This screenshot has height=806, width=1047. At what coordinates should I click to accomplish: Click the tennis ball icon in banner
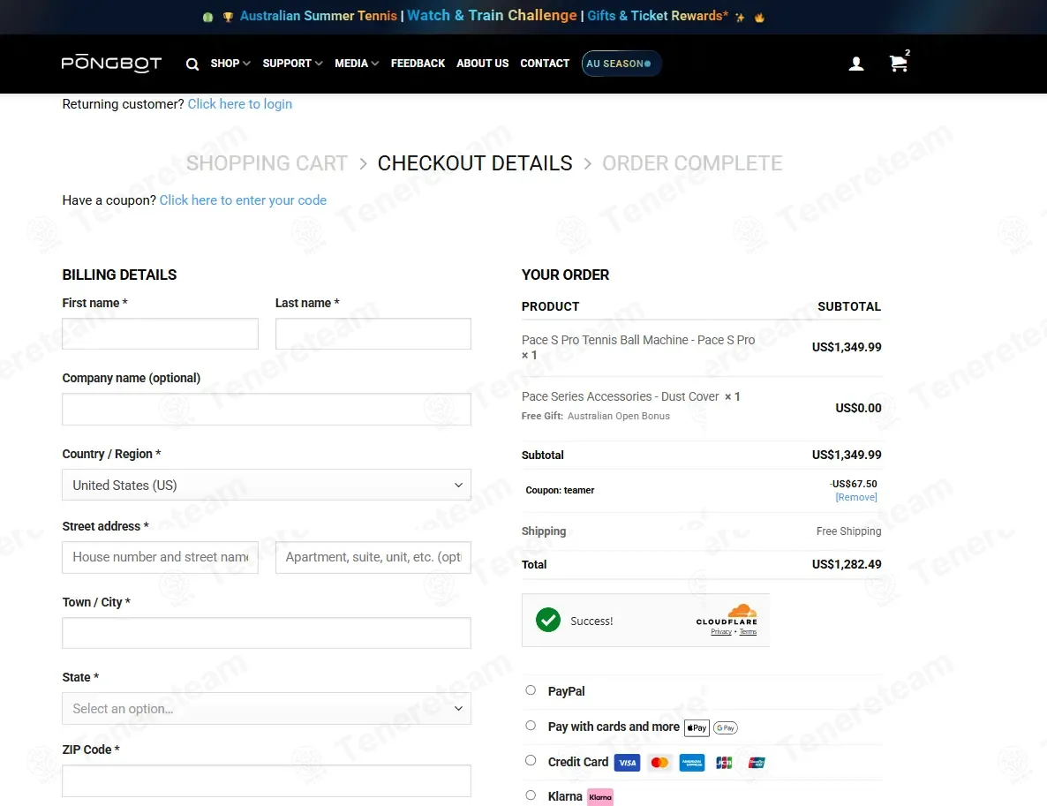207,17
